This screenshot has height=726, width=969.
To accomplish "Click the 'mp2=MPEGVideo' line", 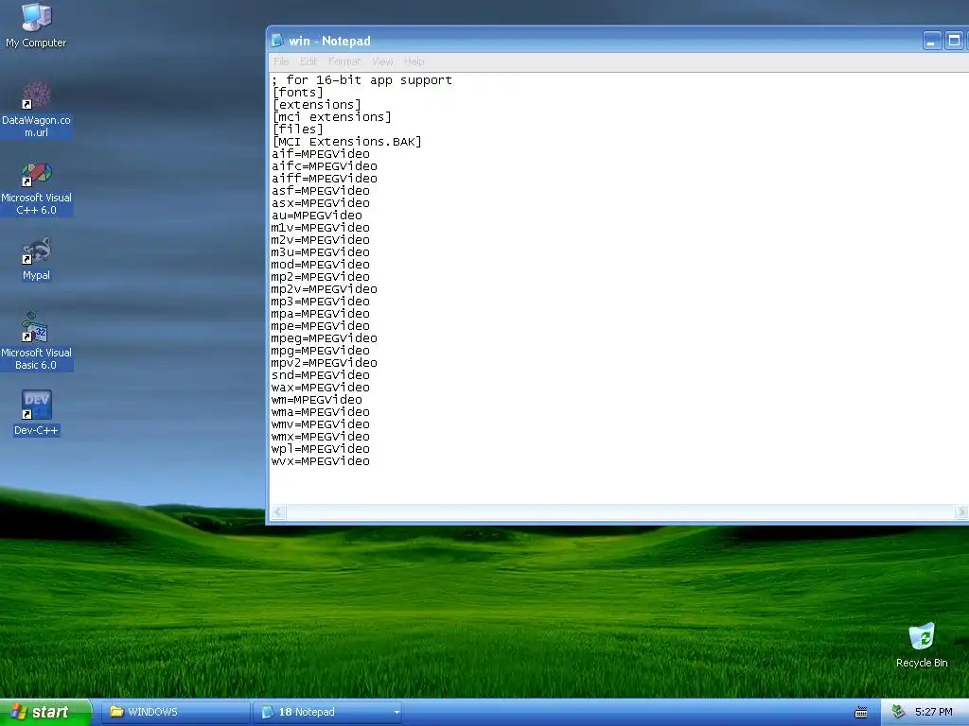I will [x=320, y=278].
